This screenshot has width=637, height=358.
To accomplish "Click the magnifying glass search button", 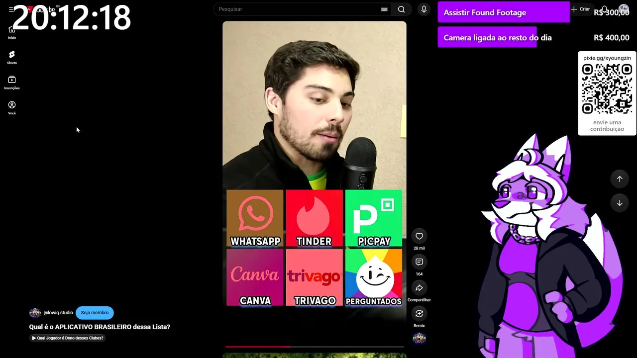I will (401, 9).
